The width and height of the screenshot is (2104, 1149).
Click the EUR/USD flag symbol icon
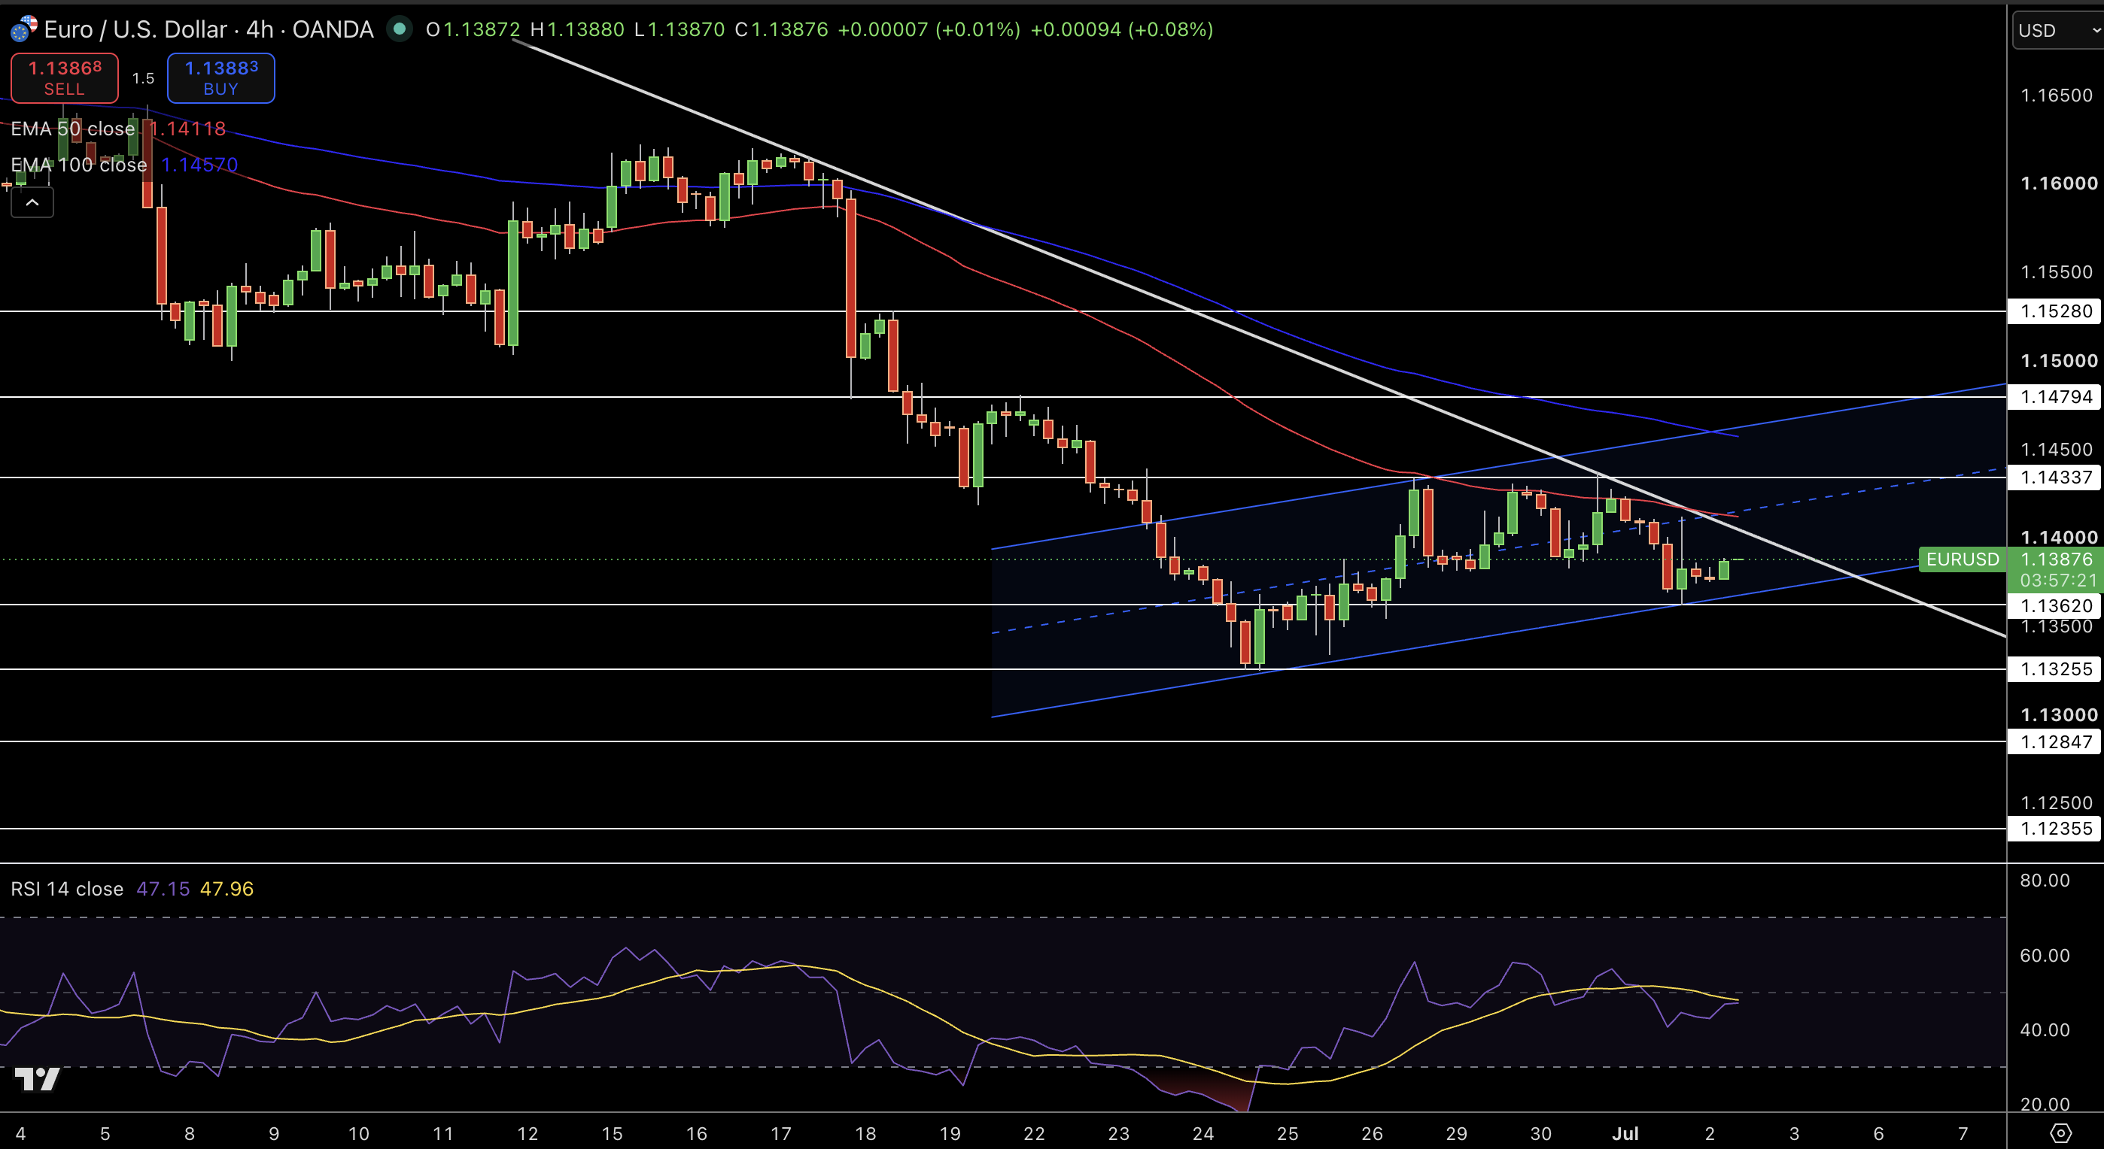click(x=23, y=29)
